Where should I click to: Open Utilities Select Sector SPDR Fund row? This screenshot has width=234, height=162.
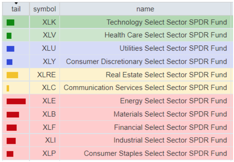[173, 48]
